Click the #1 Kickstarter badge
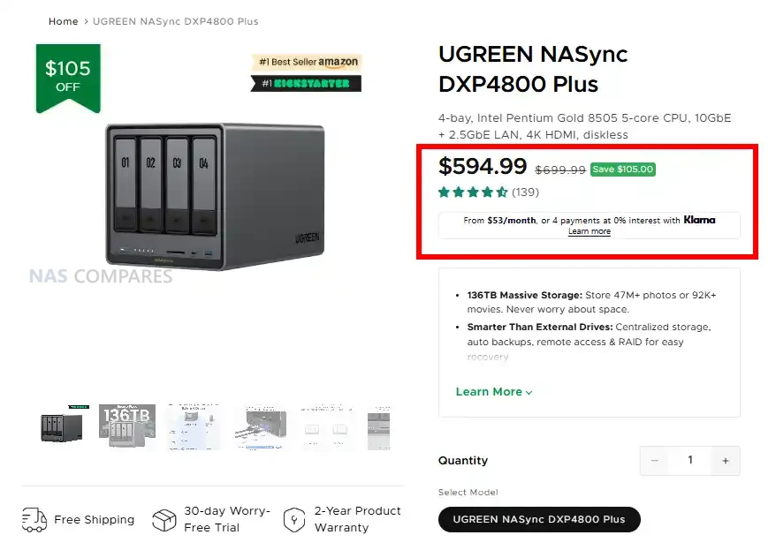Screen dimensions: 776x550 click(306, 84)
